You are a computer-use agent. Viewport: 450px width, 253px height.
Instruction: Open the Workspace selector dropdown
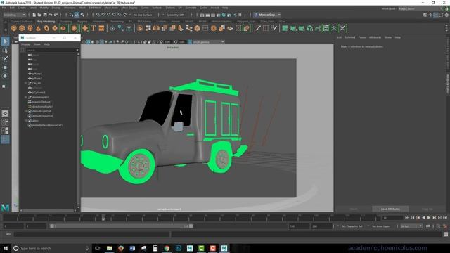pyautogui.click(x=420, y=8)
